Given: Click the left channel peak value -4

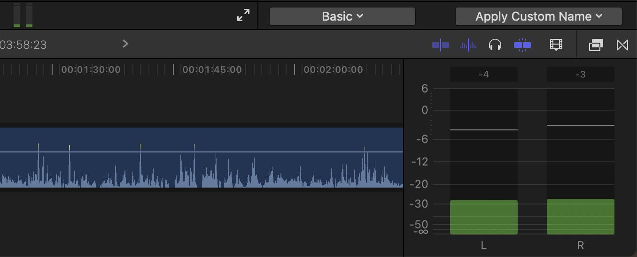Looking at the screenshot, I should (x=484, y=74).
